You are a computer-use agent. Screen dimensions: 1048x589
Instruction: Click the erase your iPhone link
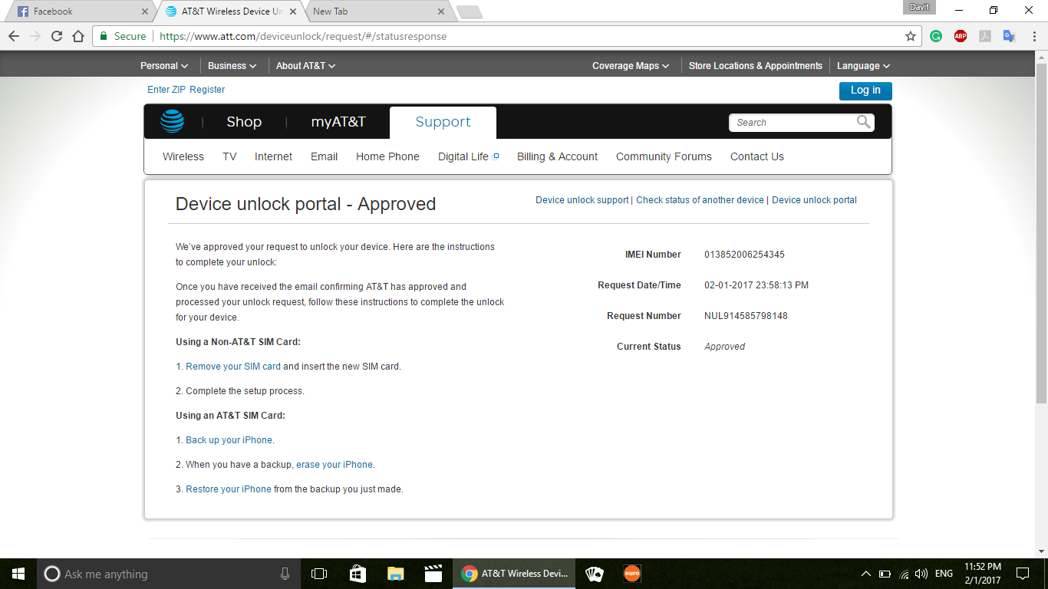tap(335, 465)
